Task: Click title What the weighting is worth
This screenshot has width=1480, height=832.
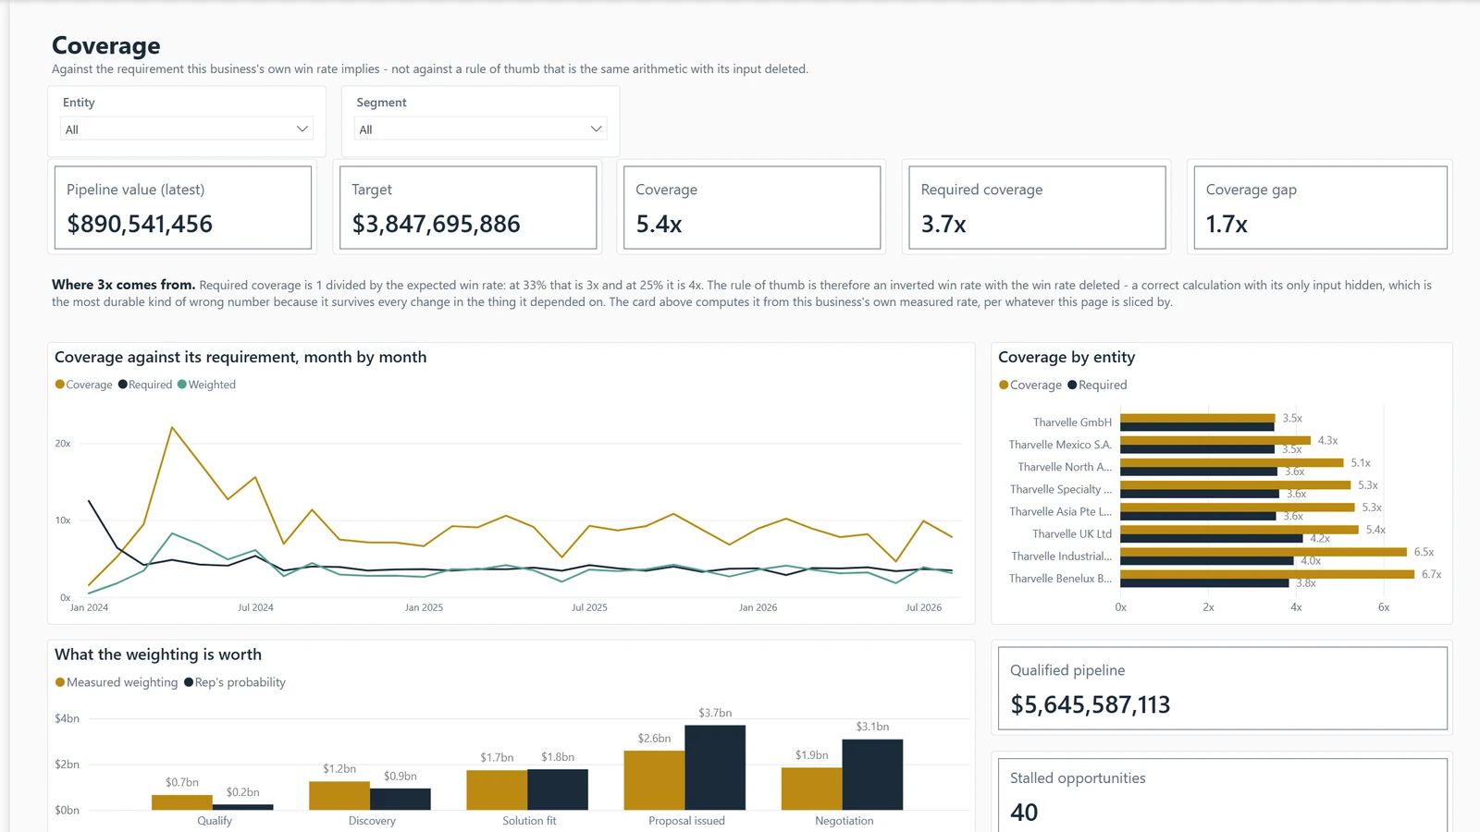Action: [158, 655]
